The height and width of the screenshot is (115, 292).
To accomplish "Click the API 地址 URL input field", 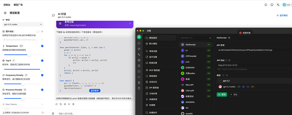I will tap(254, 65).
